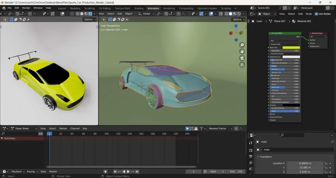The image size is (336, 178).
Task: Toggle overlays icon in right viewport header
Action: pyautogui.click(x=211, y=14)
